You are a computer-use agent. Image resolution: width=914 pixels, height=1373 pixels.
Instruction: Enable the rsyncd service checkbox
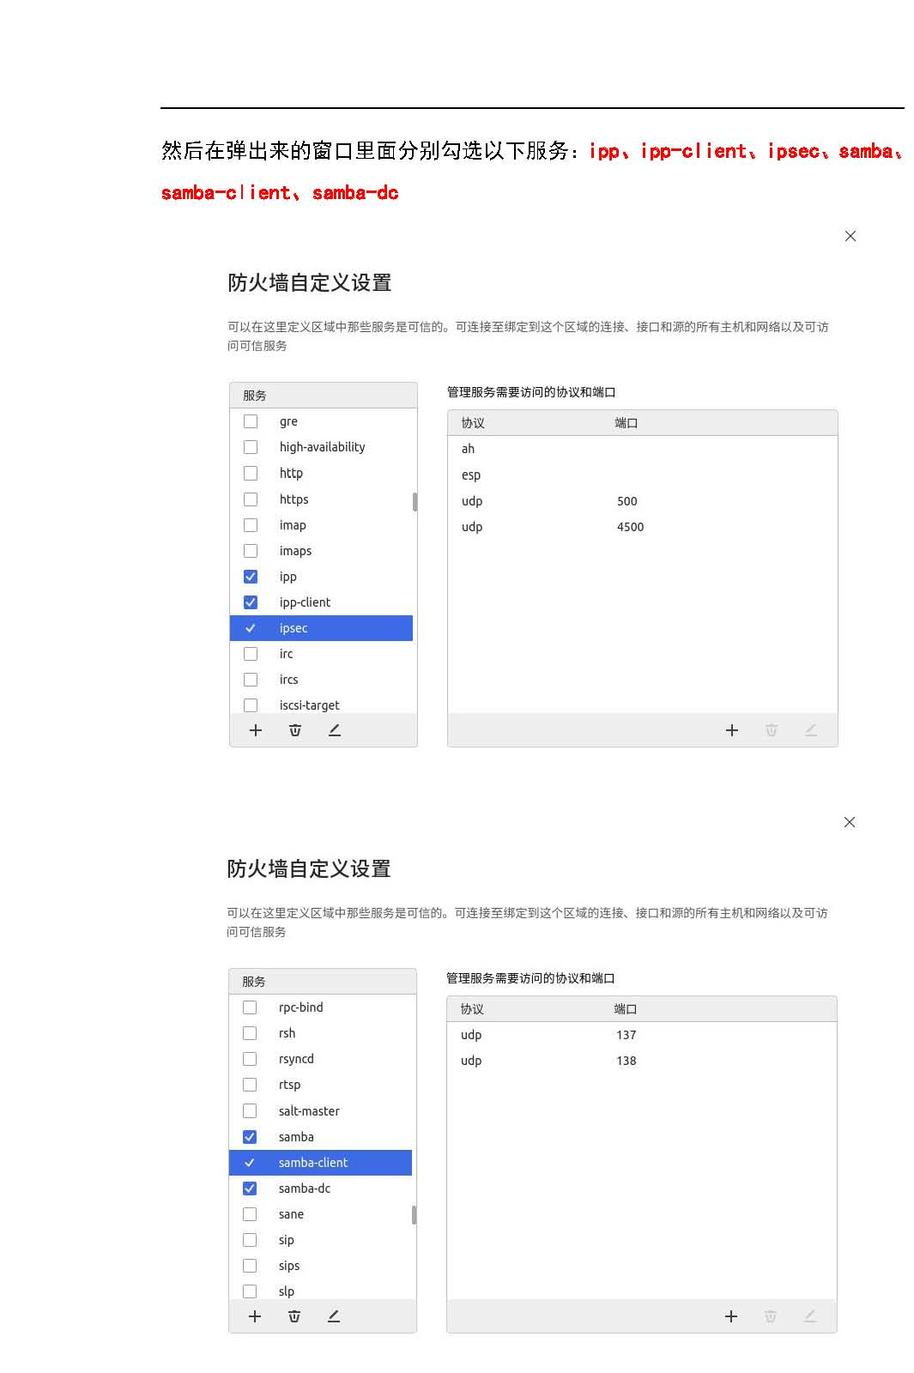(x=250, y=1059)
